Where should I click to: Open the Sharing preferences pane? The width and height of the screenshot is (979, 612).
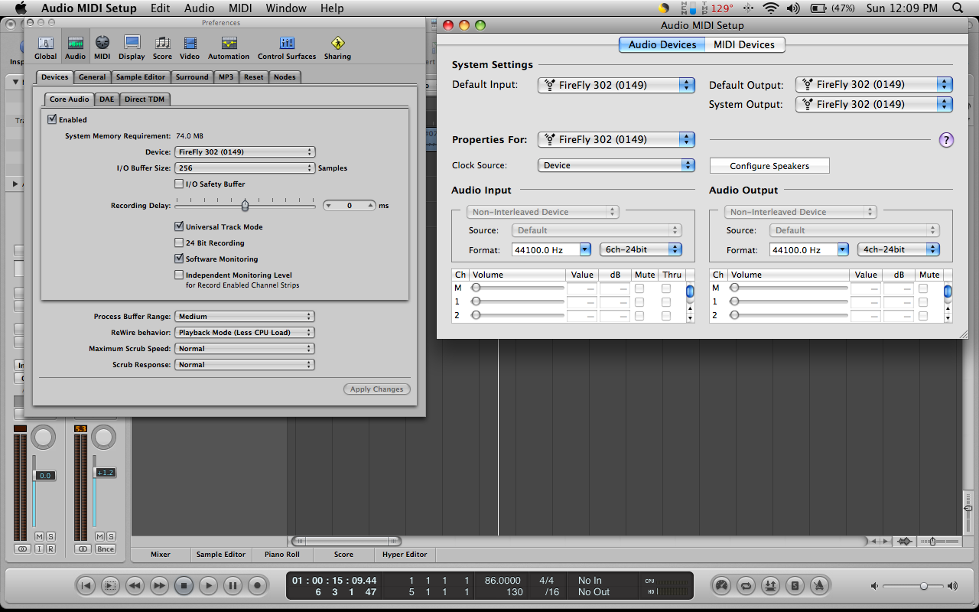tap(337, 47)
